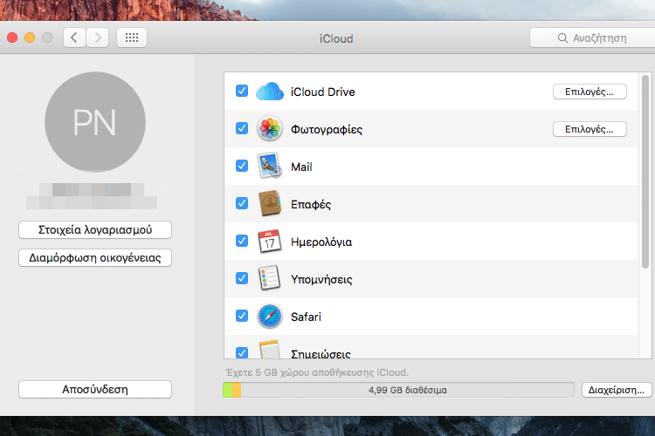This screenshot has width=655, height=436.
Task: Click the Ημερολόγια calendar icon
Action: (x=270, y=241)
